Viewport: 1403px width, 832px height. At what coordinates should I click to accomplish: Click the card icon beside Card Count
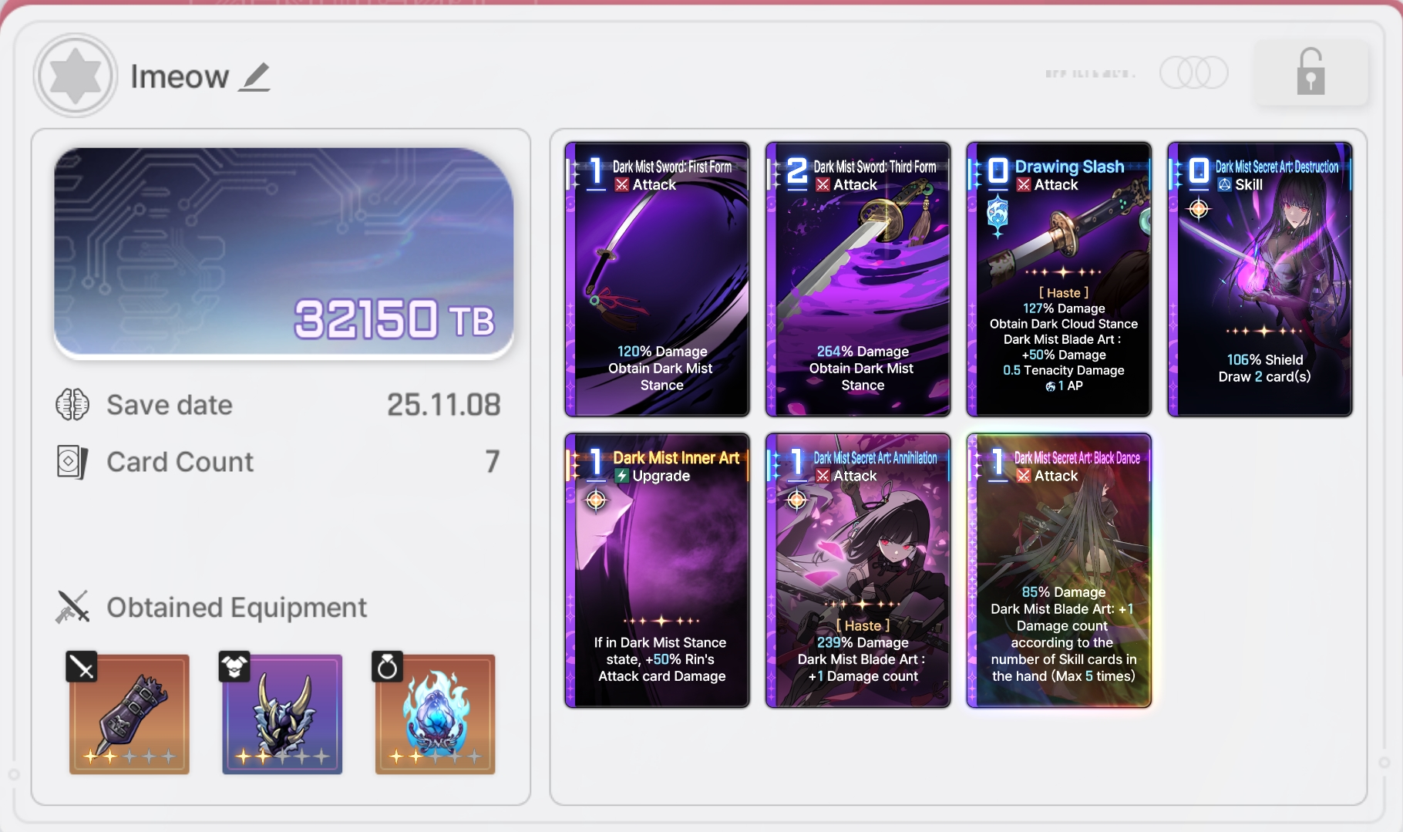tap(72, 462)
